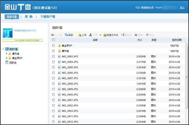
Task: Click the image icon of IMG_6900.JPG
Action: click(59, 94)
